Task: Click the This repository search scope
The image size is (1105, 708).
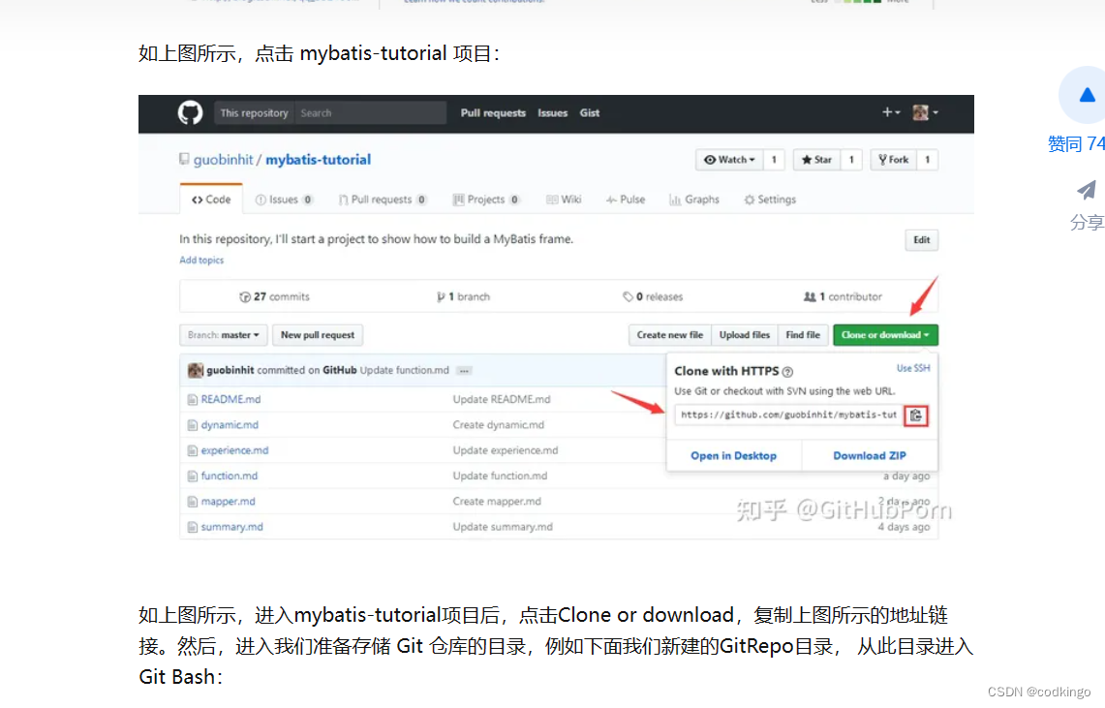Action: [x=254, y=112]
